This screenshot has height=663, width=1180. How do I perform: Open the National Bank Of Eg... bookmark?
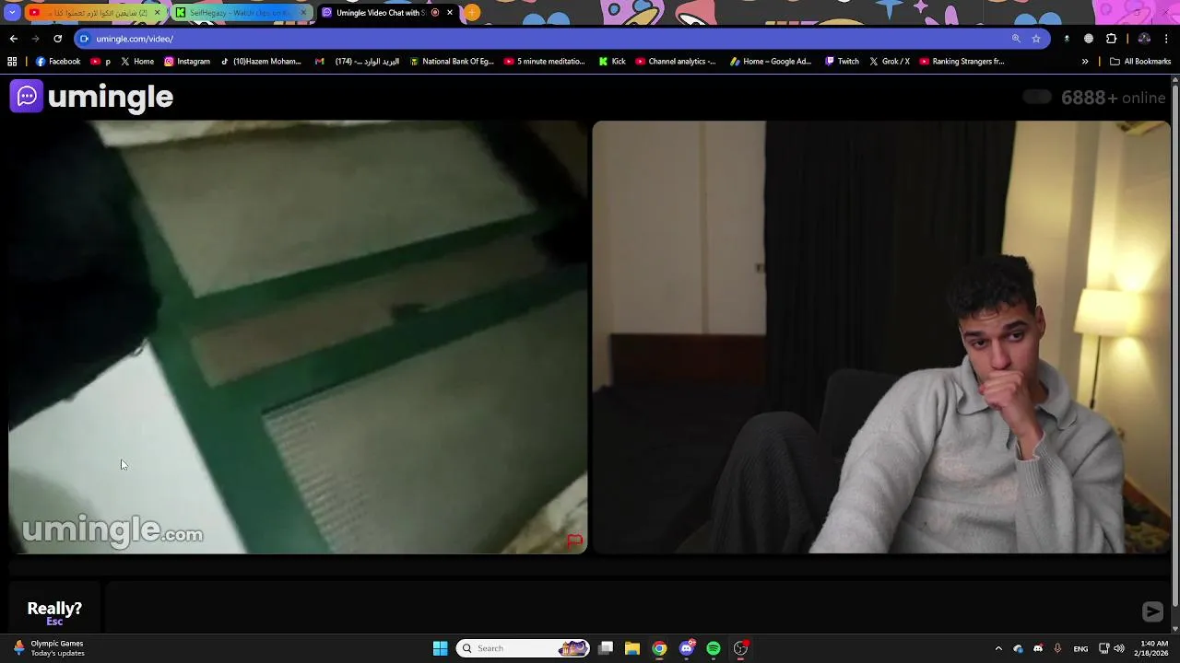click(x=452, y=62)
